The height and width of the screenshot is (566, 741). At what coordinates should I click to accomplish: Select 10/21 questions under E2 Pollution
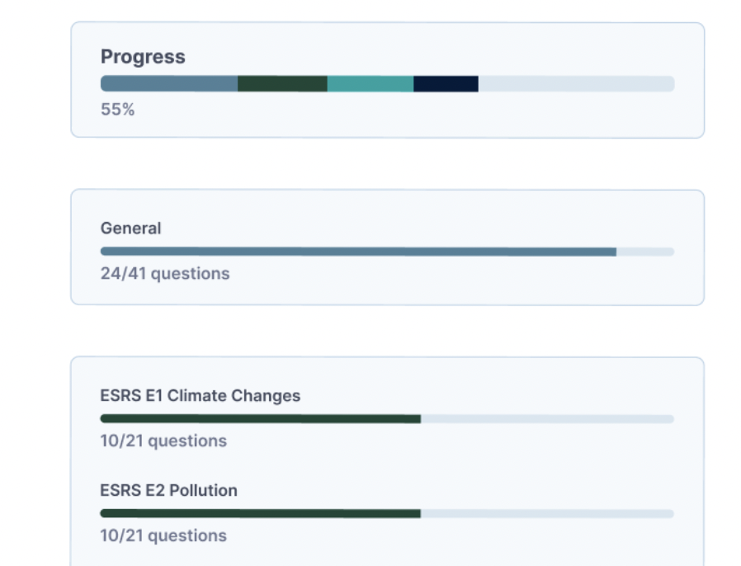(x=163, y=535)
